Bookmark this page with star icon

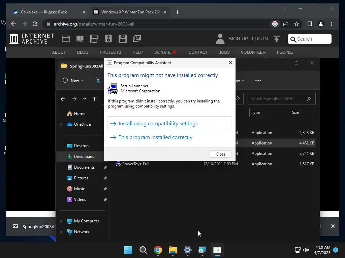click(x=296, y=24)
